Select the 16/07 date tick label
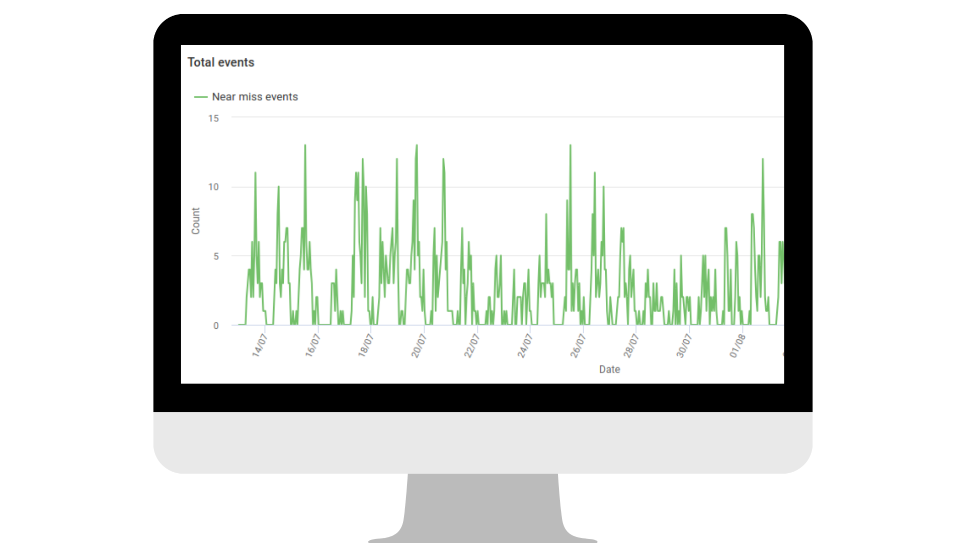 click(313, 342)
